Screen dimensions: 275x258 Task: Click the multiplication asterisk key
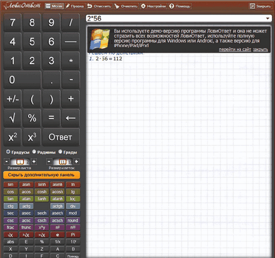[x=70, y=60]
